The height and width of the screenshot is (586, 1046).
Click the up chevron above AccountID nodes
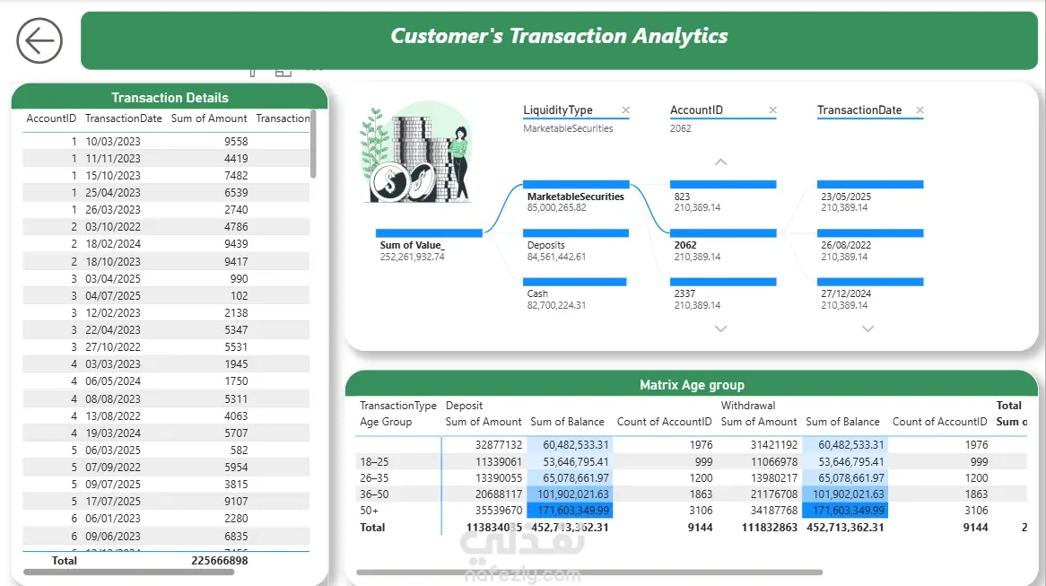(721, 162)
